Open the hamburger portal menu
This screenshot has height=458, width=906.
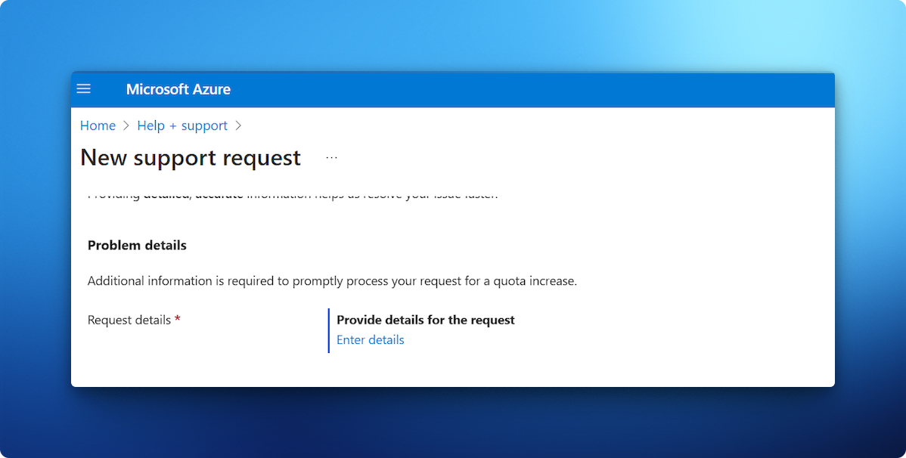click(x=84, y=89)
